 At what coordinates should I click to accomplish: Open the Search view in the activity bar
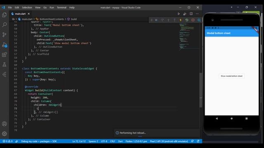click(5, 25)
